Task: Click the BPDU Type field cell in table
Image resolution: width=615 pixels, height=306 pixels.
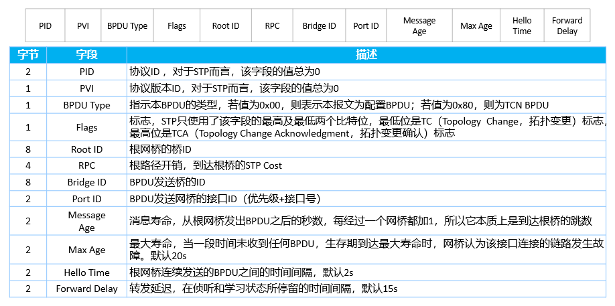Action: pos(86,105)
